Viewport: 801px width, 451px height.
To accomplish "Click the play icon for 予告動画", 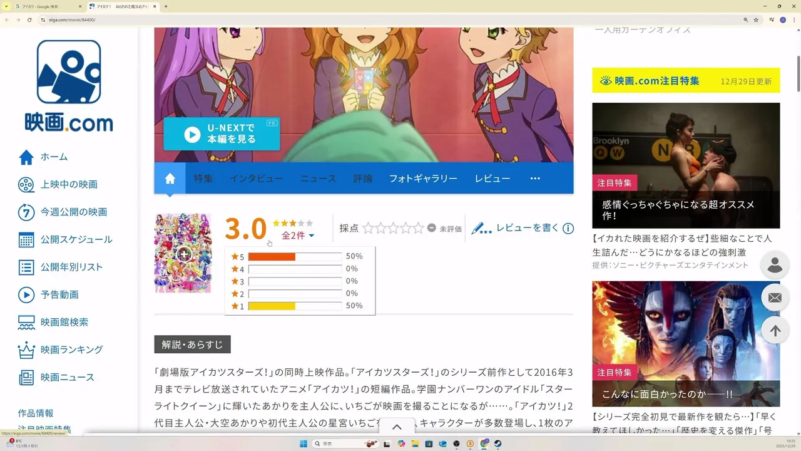I will pos(26,294).
